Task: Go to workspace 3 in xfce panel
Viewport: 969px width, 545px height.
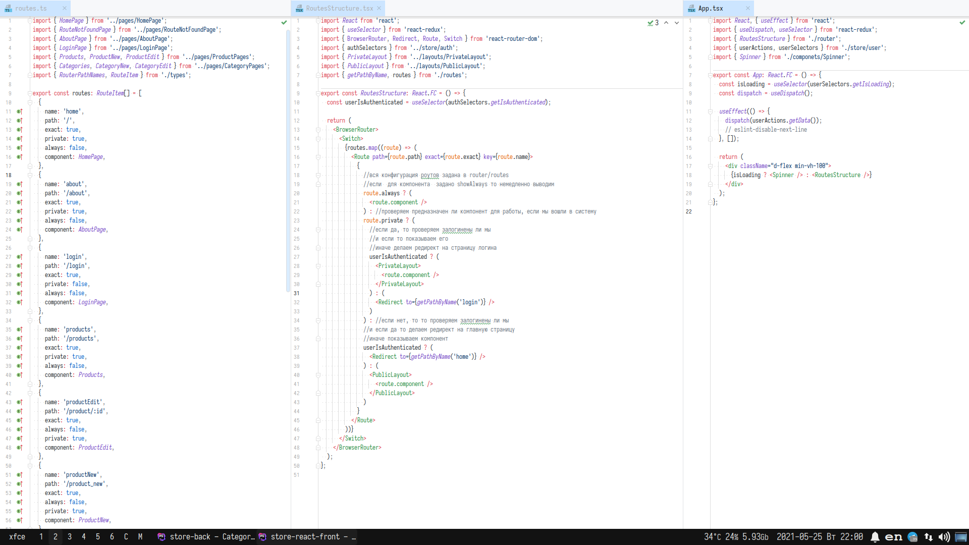Action: point(70,537)
